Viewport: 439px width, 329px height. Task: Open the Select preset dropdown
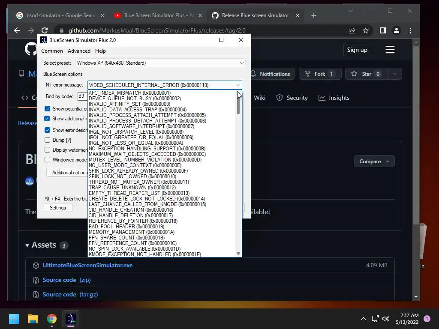tap(160, 63)
